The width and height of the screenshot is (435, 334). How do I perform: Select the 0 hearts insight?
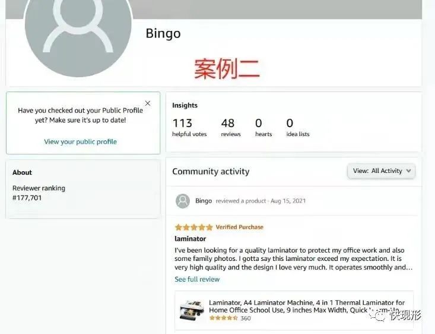[263, 127]
